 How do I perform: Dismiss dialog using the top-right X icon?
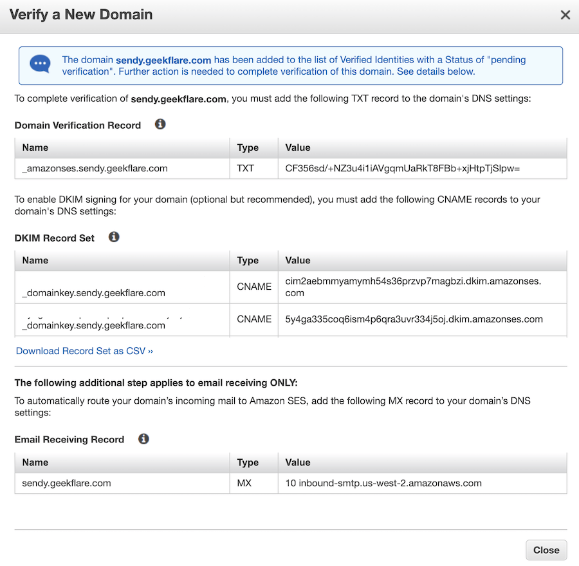565,15
